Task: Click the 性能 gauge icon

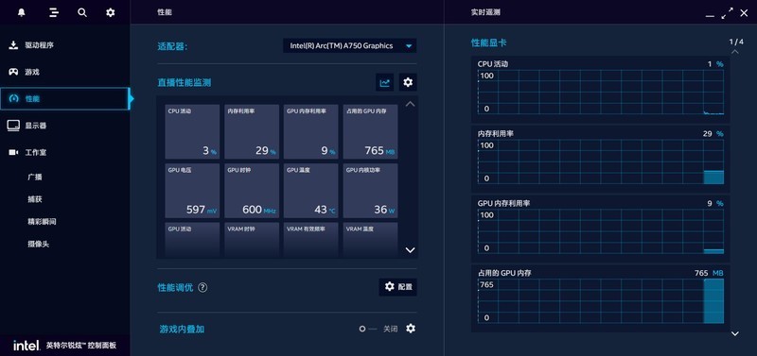Action: pos(13,99)
